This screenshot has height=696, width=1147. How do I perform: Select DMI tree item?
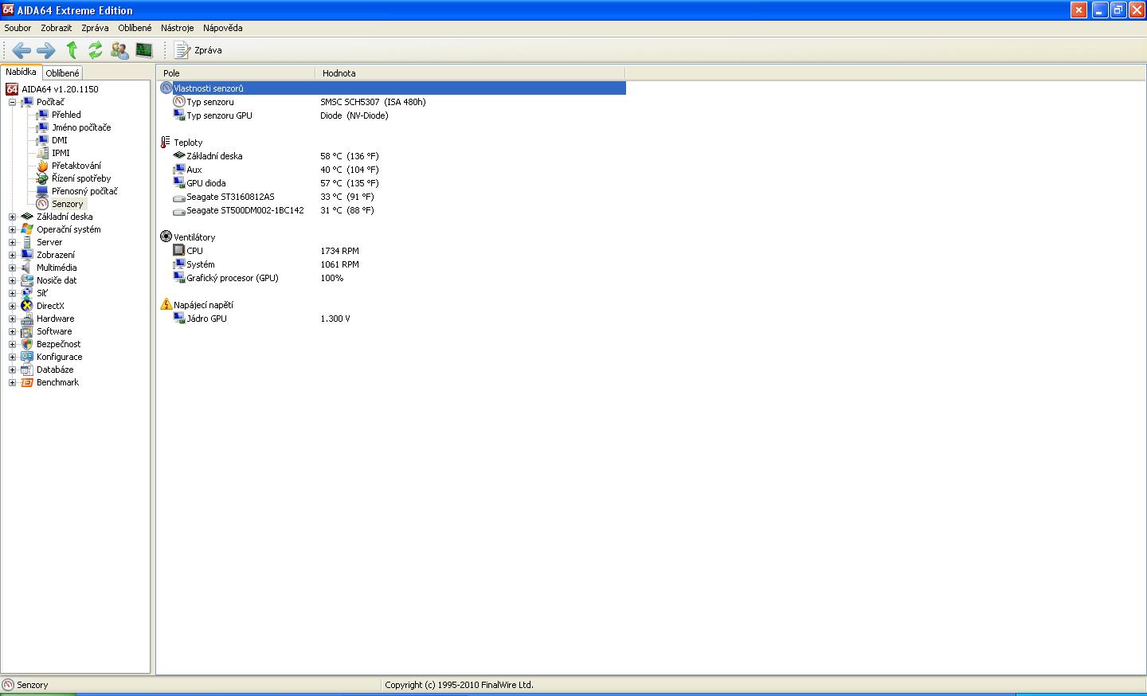coord(60,140)
